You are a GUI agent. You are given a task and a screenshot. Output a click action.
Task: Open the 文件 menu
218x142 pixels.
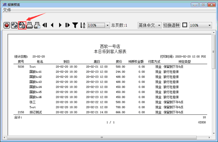[7, 10]
